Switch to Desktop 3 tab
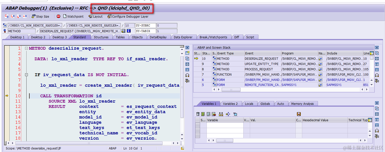 60,37
